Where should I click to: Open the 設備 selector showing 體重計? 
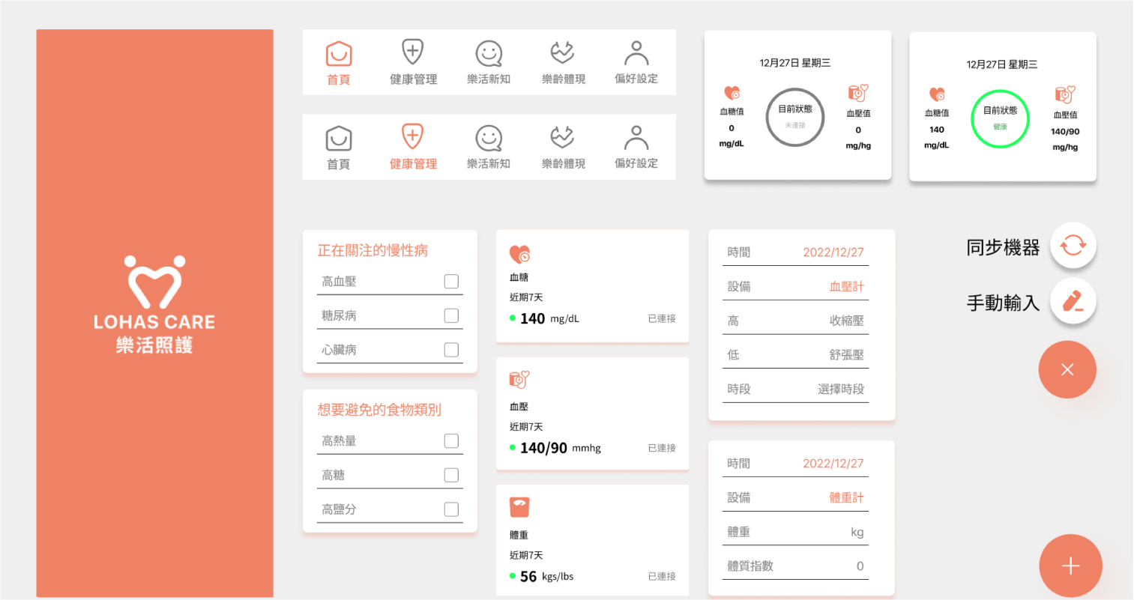click(x=795, y=498)
